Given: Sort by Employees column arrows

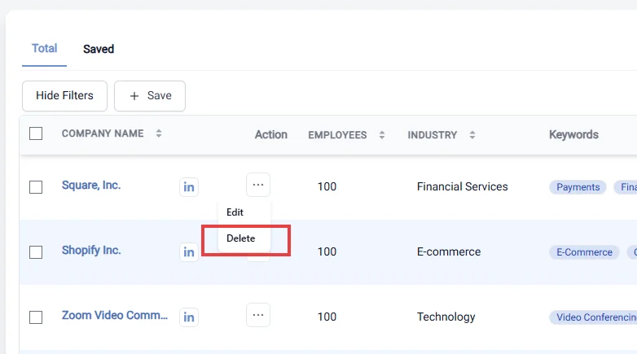Looking at the screenshot, I should (x=382, y=135).
